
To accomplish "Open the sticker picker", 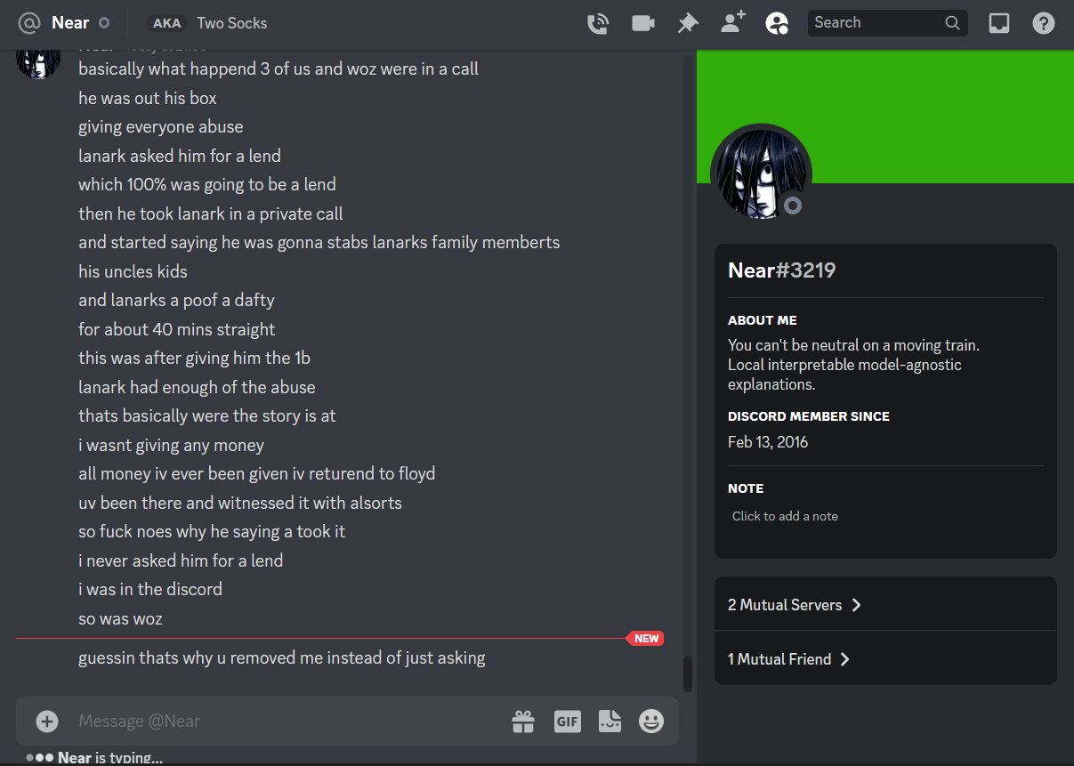I will [x=610, y=721].
